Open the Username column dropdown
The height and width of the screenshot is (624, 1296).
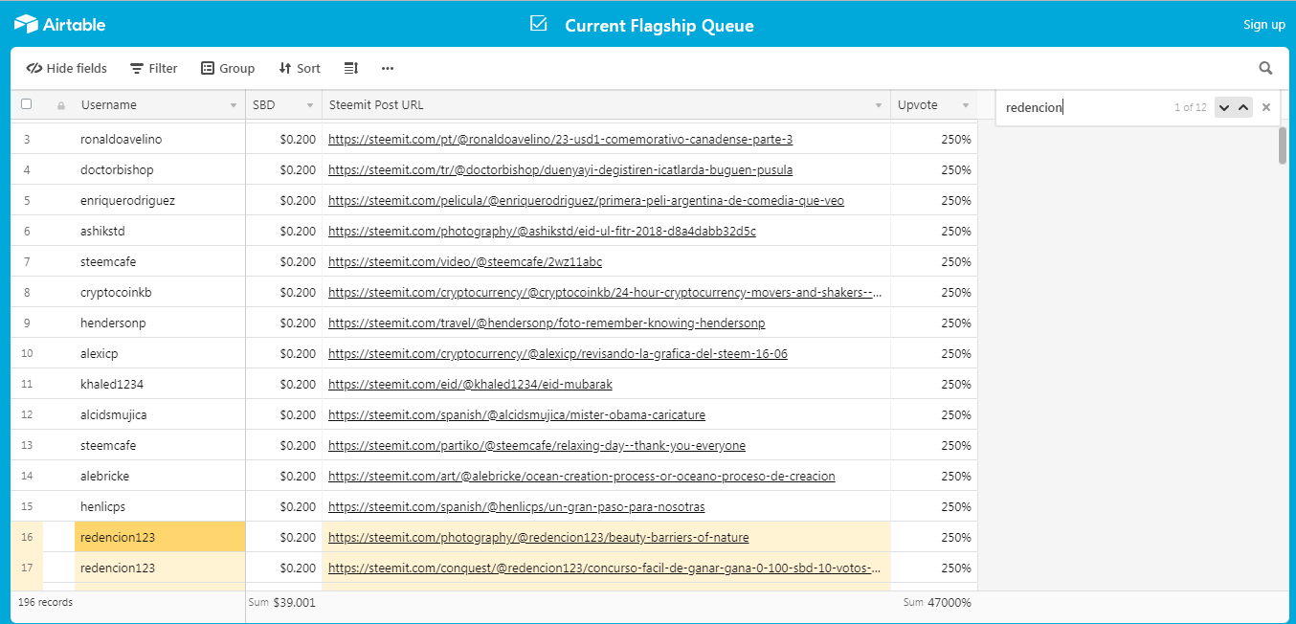click(234, 105)
